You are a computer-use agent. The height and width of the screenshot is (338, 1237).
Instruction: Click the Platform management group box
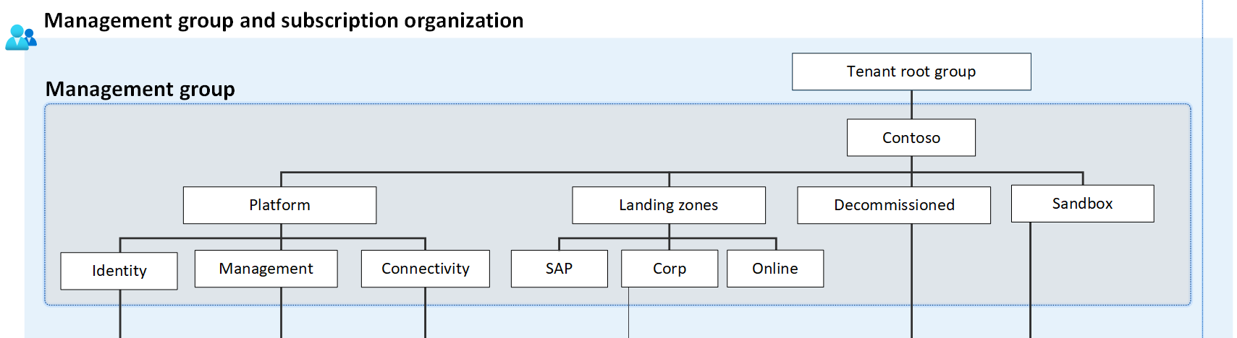tap(279, 205)
